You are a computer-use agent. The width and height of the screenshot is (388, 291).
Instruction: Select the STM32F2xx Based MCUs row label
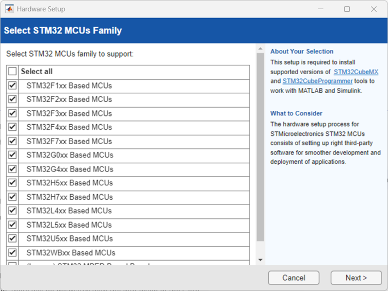tap(69, 99)
